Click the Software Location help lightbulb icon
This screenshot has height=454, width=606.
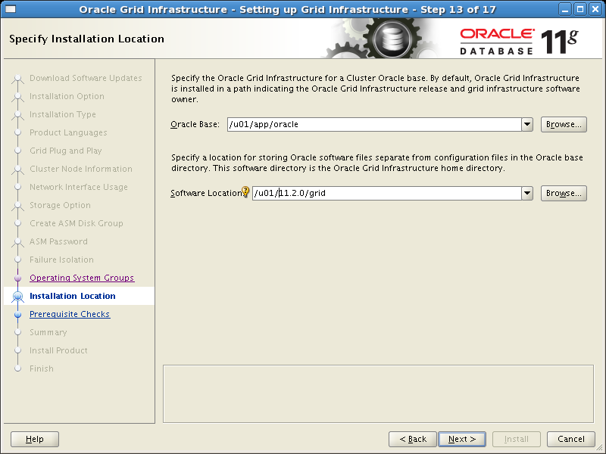point(245,191)
